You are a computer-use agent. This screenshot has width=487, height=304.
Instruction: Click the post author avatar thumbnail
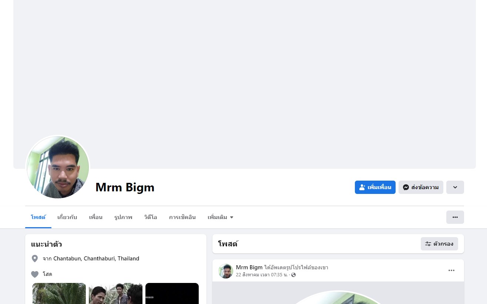(226, 271)
